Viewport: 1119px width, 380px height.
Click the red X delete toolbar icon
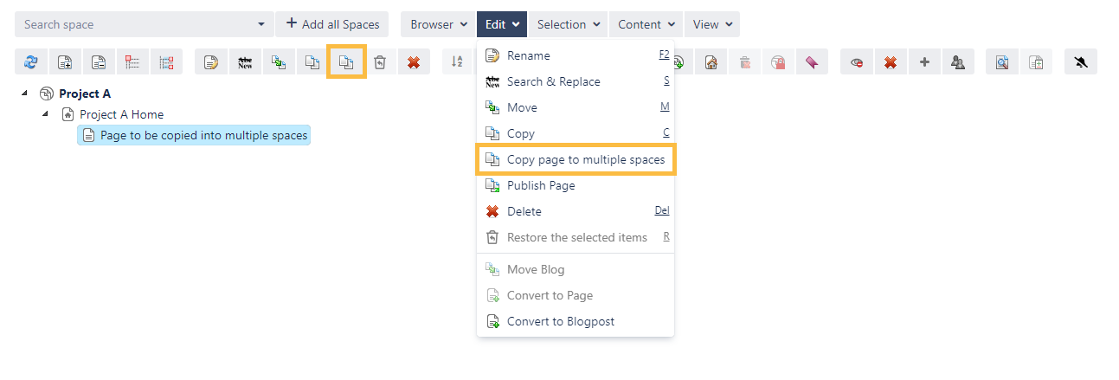click(x=414, y=62)
